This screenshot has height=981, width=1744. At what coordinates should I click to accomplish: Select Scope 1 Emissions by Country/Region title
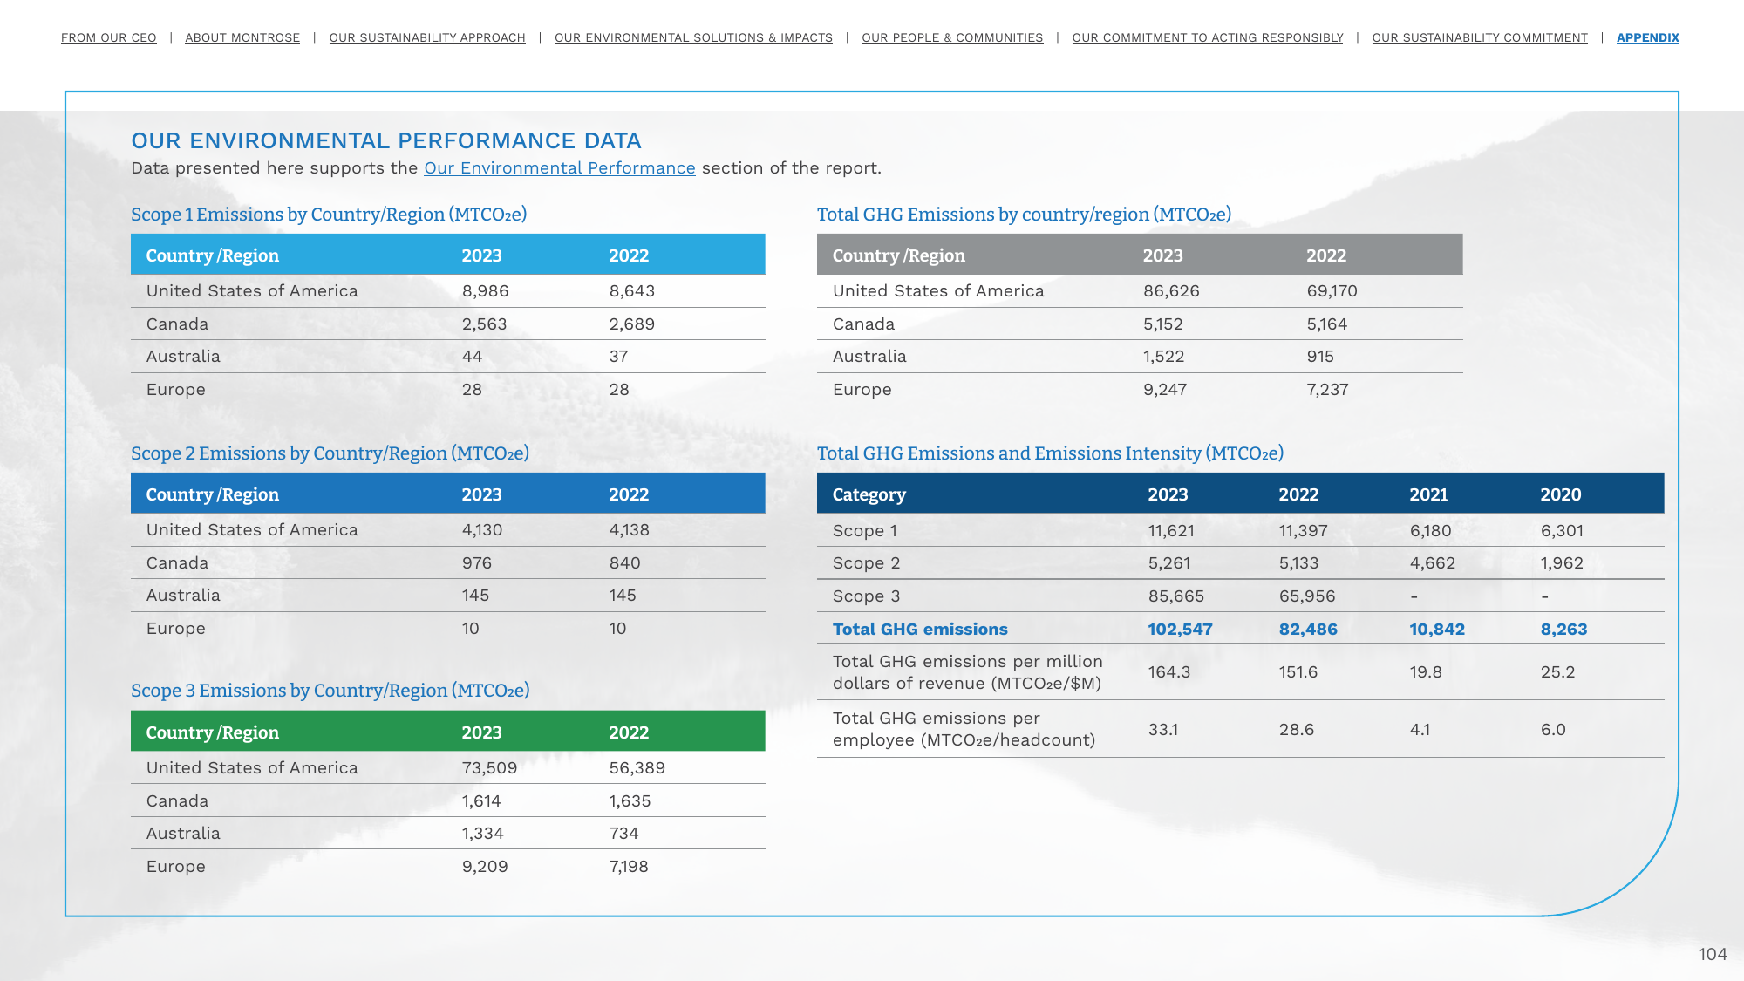tap(329, 215)
